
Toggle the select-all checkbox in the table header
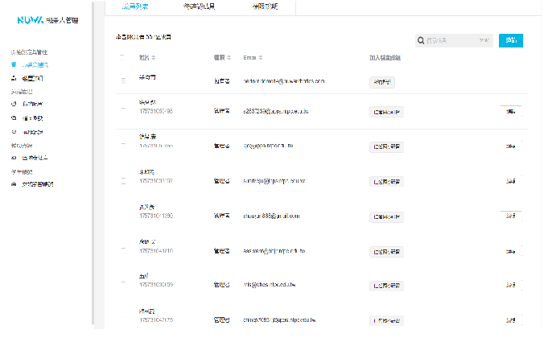(122, 57)
